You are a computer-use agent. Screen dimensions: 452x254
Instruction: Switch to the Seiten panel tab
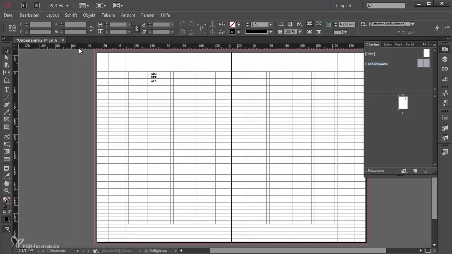click(x=372, y=44)
